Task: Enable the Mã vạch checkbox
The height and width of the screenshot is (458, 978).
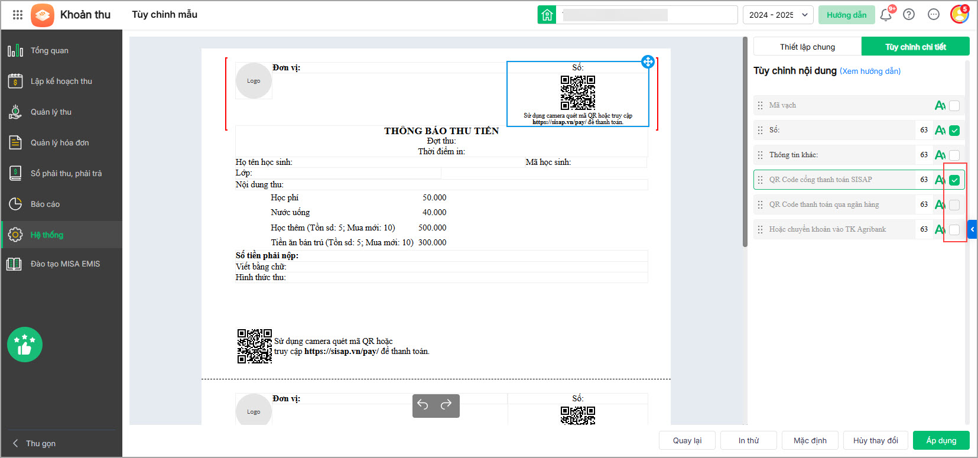Action: (954, 106)
